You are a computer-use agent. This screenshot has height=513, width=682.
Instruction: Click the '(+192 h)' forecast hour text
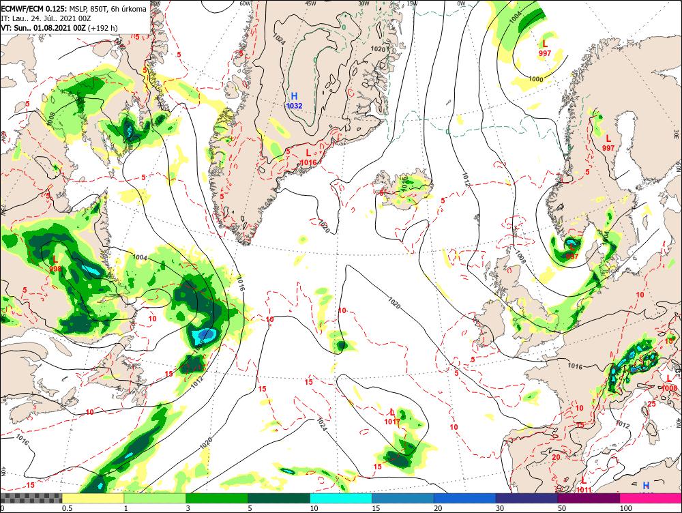point(102,28)
